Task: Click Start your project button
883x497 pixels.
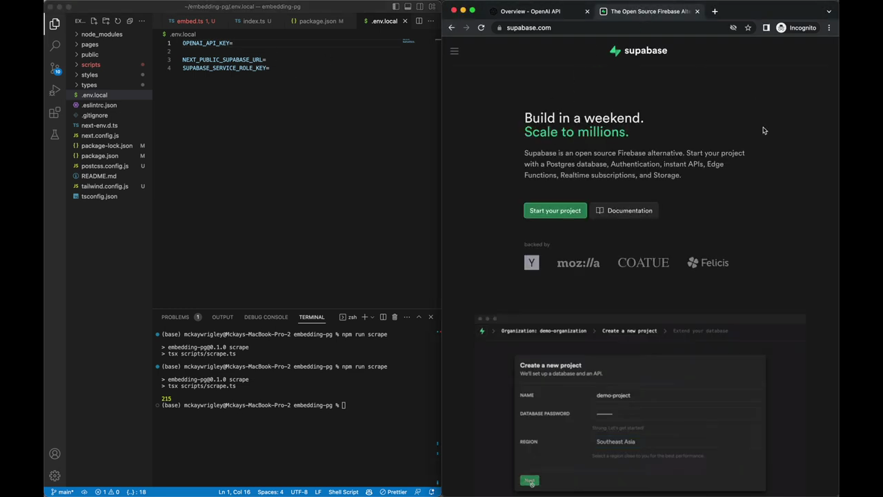Action: (x=555, y=211)
